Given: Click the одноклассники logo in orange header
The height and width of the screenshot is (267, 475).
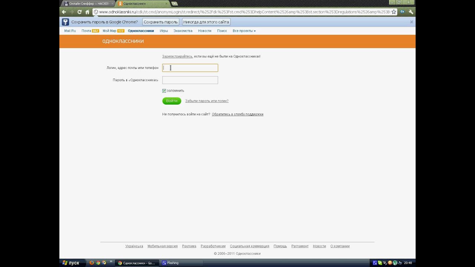Looking at the screenshot, I should 123,41.
